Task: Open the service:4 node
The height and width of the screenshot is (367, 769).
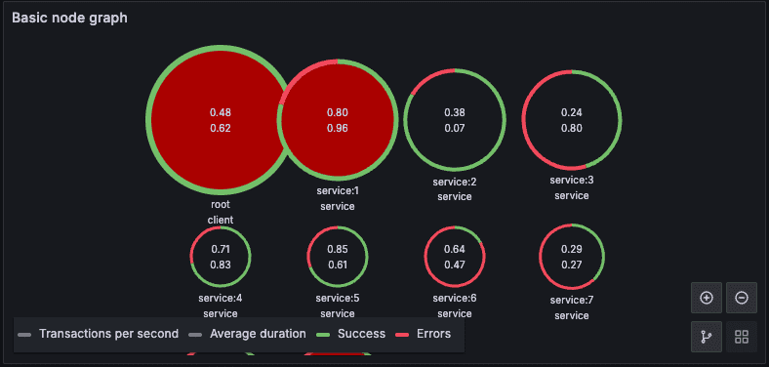Action: pyautogui.click(x=221, y=257)
